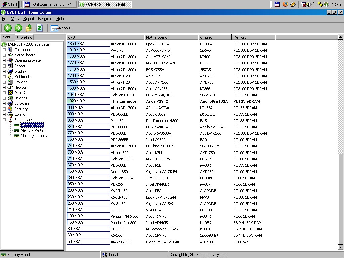This screenshot has width=344, height=258.
Task: Expand the Network node
Action: point(4,87)
